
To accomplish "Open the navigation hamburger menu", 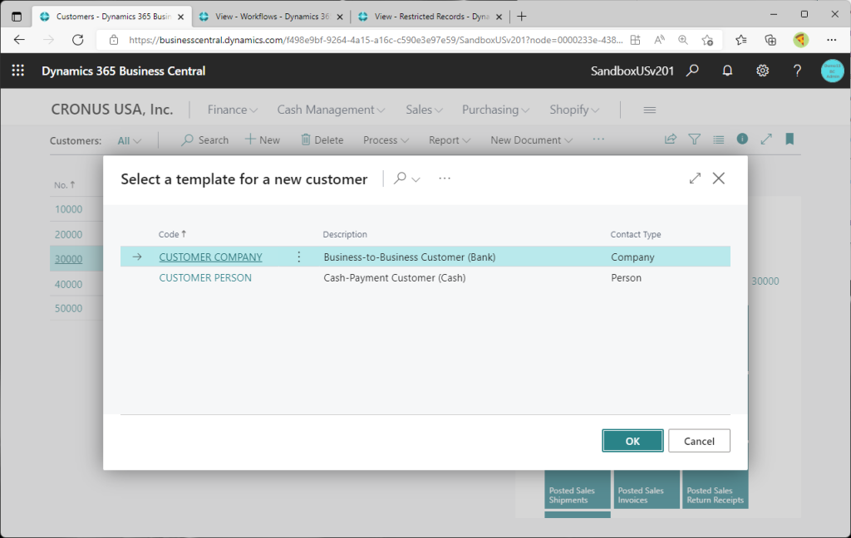I will [x=650, y=110].
